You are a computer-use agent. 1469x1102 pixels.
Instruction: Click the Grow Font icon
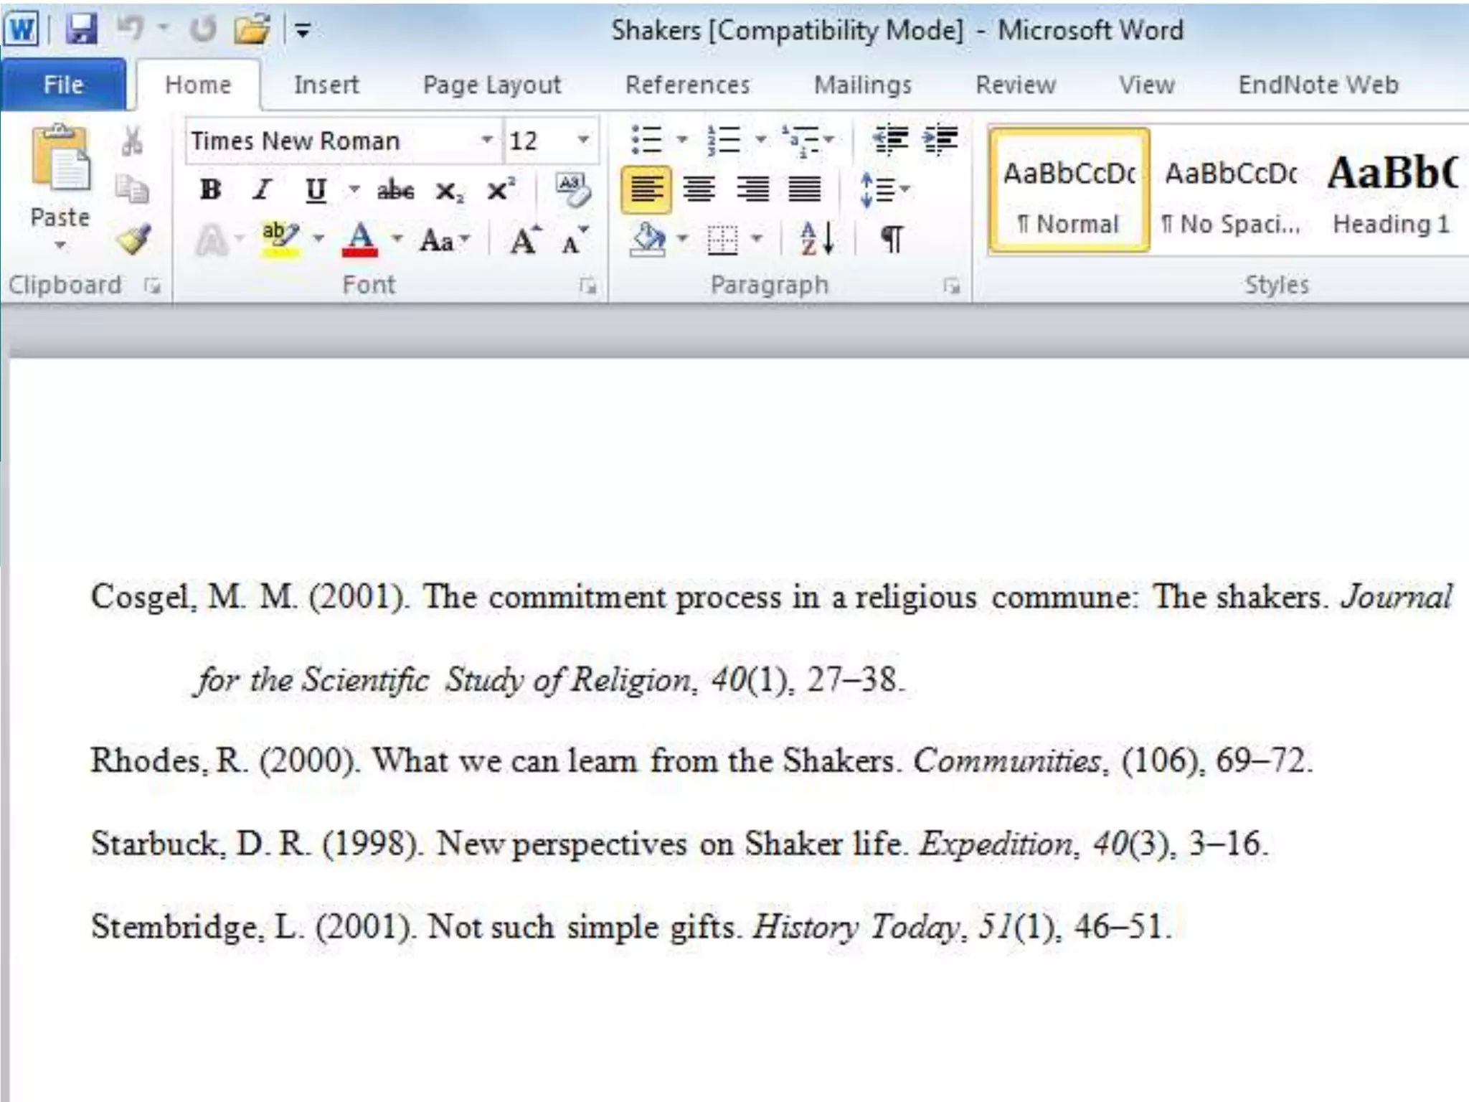pyautogui.click(x=525, y=240)
